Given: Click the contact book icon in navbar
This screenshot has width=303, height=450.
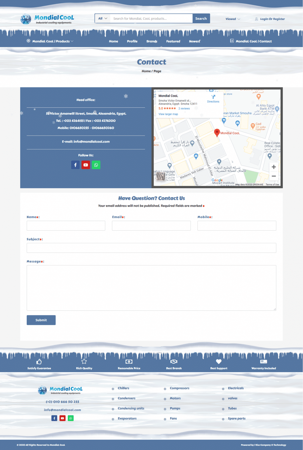Looking at the screenshot, I should click(x=232, y=41).
